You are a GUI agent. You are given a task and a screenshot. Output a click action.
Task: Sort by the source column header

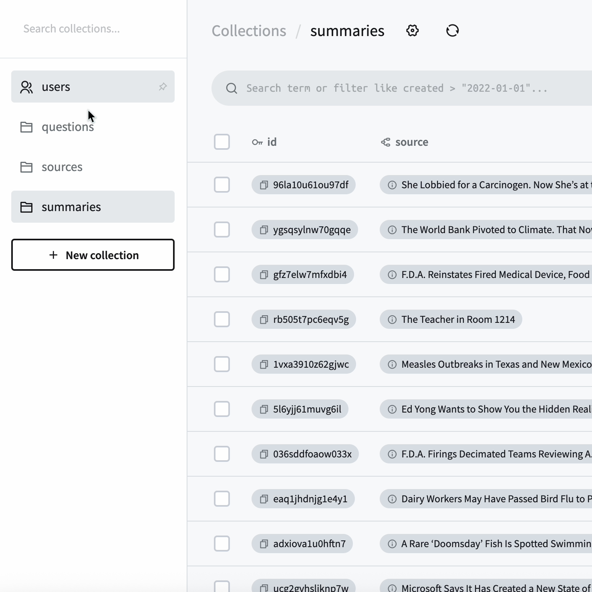(x=411, y=142)
